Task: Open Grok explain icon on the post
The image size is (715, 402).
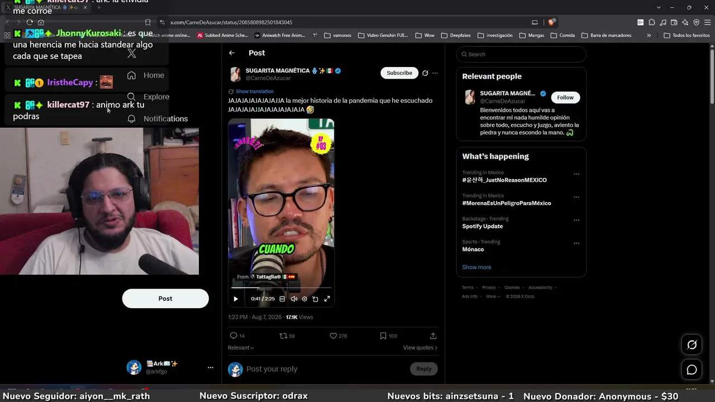Action: click(425, 73)
